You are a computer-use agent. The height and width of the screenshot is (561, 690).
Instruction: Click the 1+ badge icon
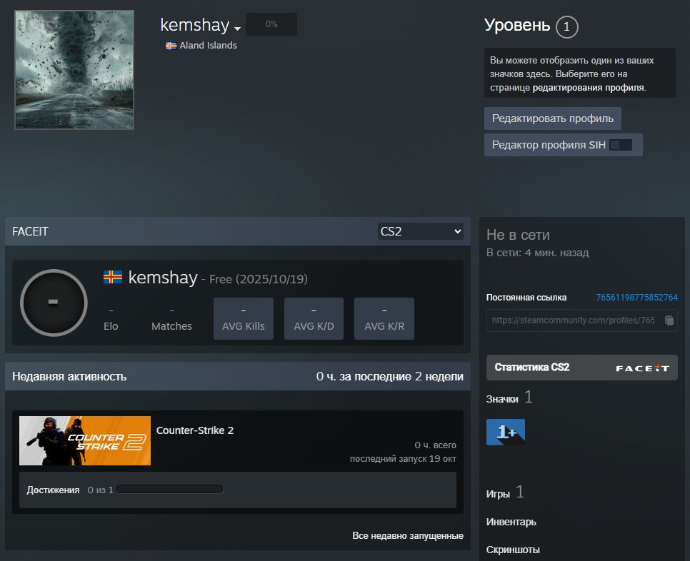(x=505, y=432)
